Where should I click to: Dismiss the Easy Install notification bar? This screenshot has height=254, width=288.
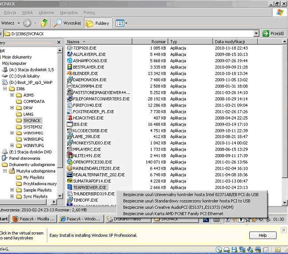(x=284, y=230)
